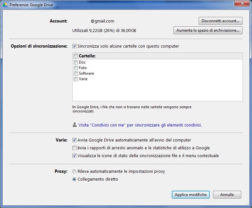Toggle the Cartelle select-all checkbox

coord(76,56)
